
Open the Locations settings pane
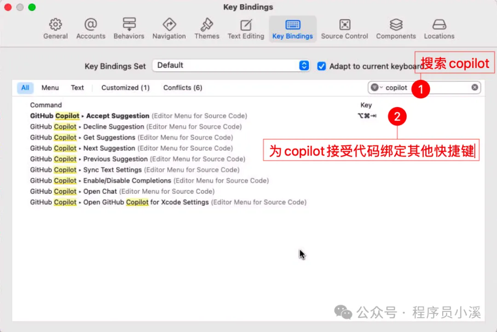tap(439, 29)
